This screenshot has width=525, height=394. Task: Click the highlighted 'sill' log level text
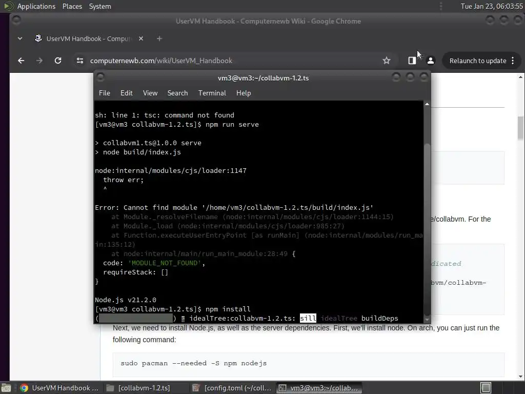pyautogui.click(x=308, y=318)
